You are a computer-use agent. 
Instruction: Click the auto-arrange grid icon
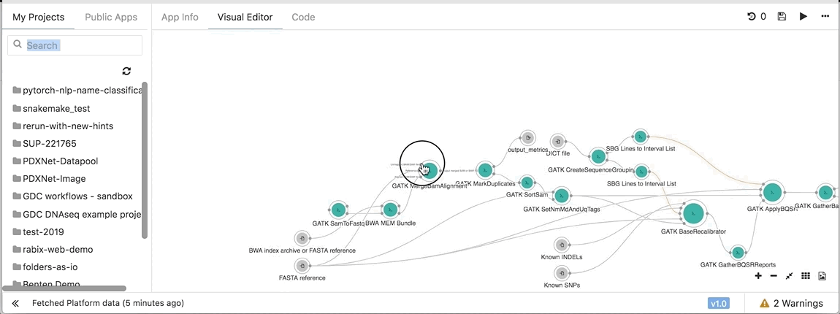(x=805, y=276)
